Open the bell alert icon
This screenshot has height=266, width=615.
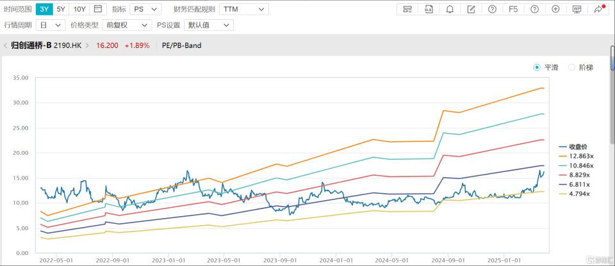coord(450,10)
